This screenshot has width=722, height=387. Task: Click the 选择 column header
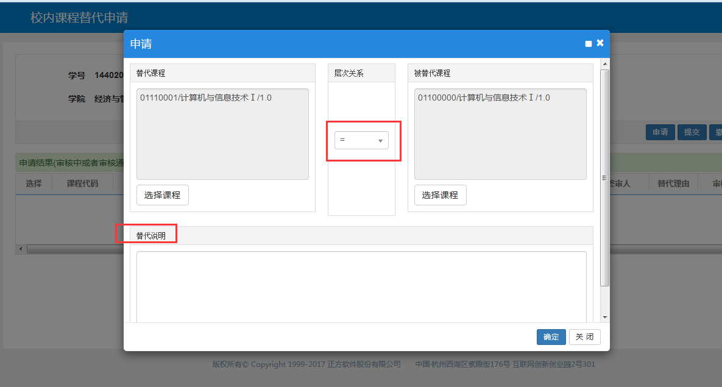(x=34, y=183)
